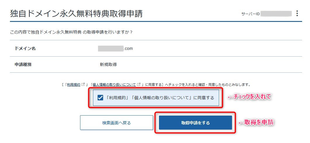The width and height of the screenshot is (310, 143).
Task: Click the grayed-out サーバーID value
Action: coord(276,14)
